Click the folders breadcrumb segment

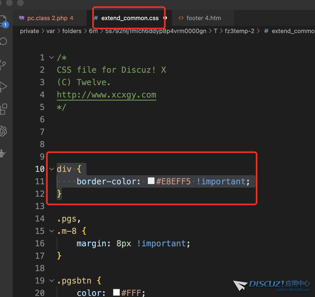click(x=72, y=31)
